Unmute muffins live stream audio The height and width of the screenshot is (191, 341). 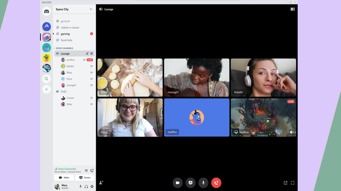(x=292, y=132)
